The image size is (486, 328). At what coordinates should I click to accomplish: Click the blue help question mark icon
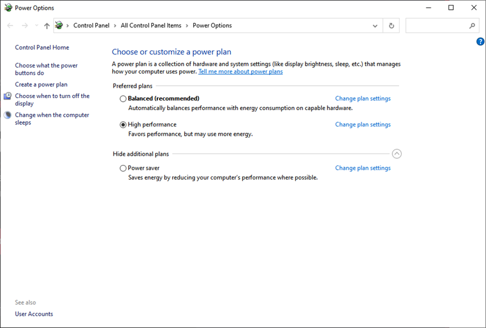click(481, 41)
